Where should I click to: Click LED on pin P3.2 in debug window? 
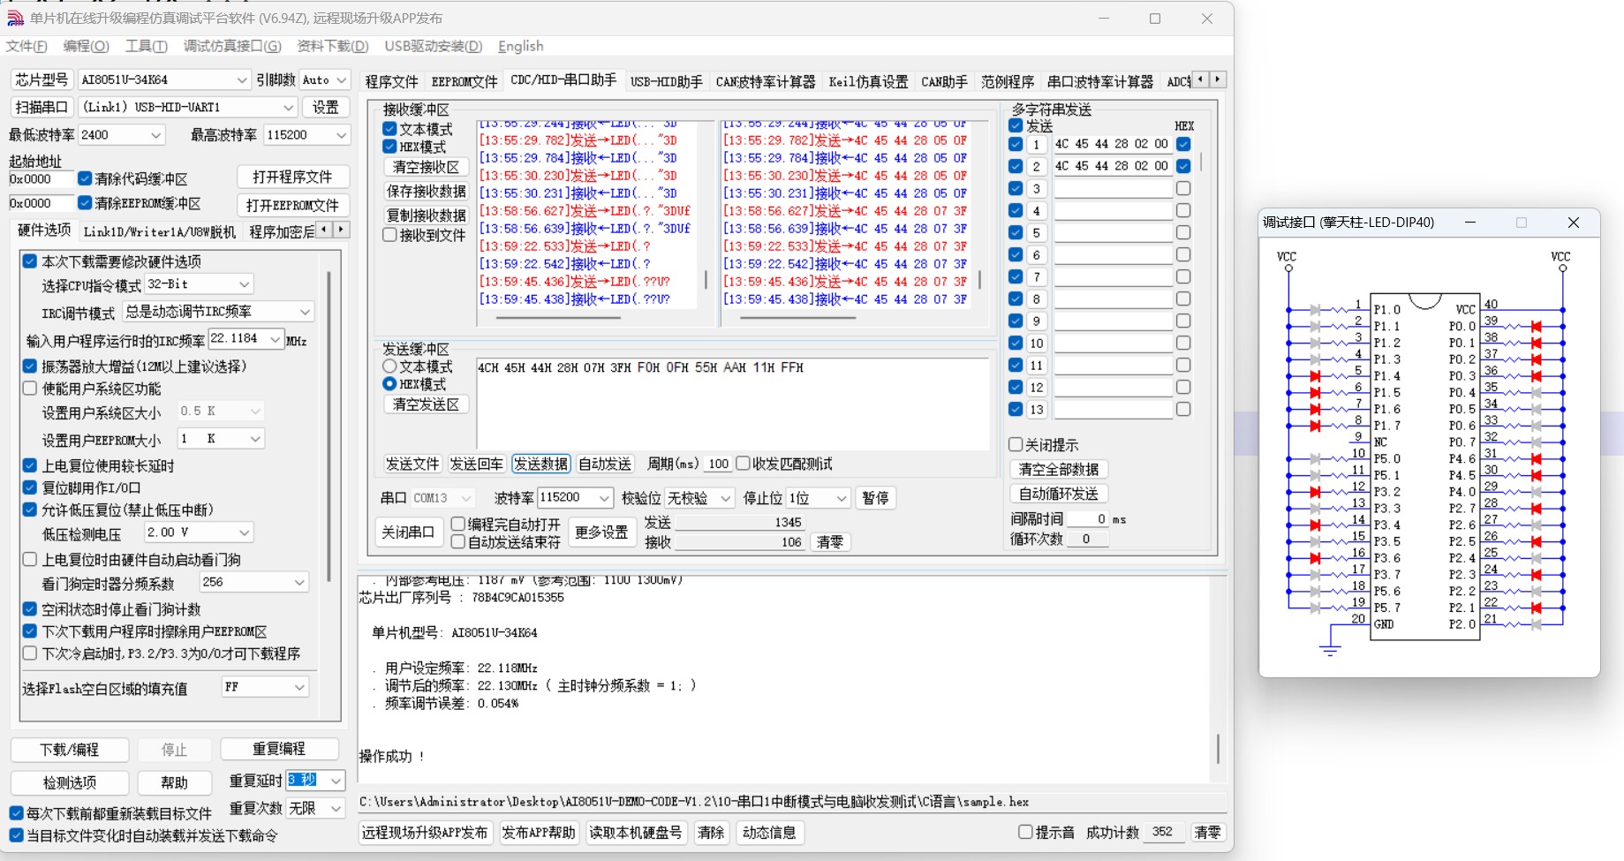(x=1316, y=492)
